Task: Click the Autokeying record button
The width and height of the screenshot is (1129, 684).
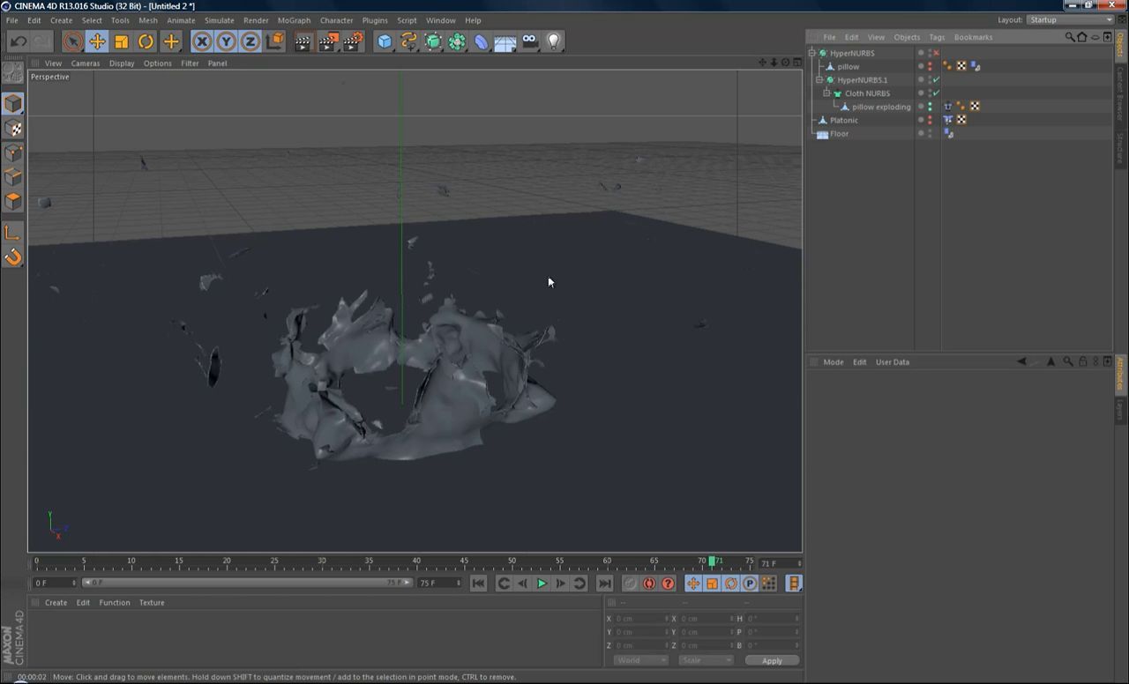Action: click(649, 584)
